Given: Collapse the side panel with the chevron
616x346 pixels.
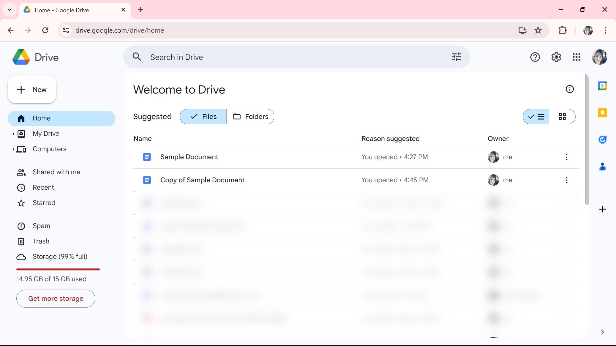Looking at the screenshot, I should click(x=603, y=332).
